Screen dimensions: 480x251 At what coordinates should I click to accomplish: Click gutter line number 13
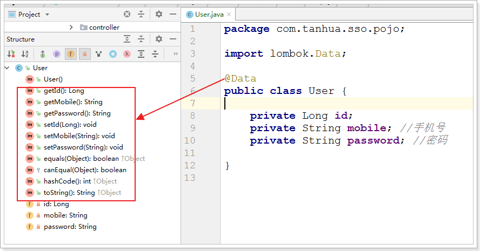click(190, 178)
